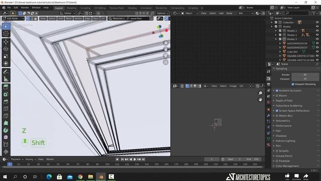Image resolution: width=321 pixels, height=181 pixels.
Task: Enable the Bloom checkbox
Action: click(x=277, y=96)
